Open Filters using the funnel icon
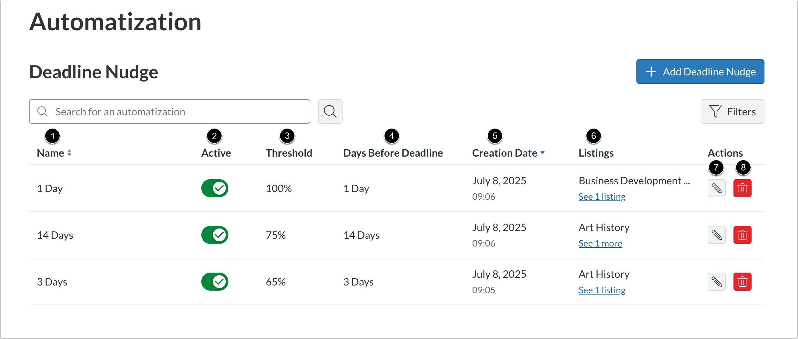 732,111
